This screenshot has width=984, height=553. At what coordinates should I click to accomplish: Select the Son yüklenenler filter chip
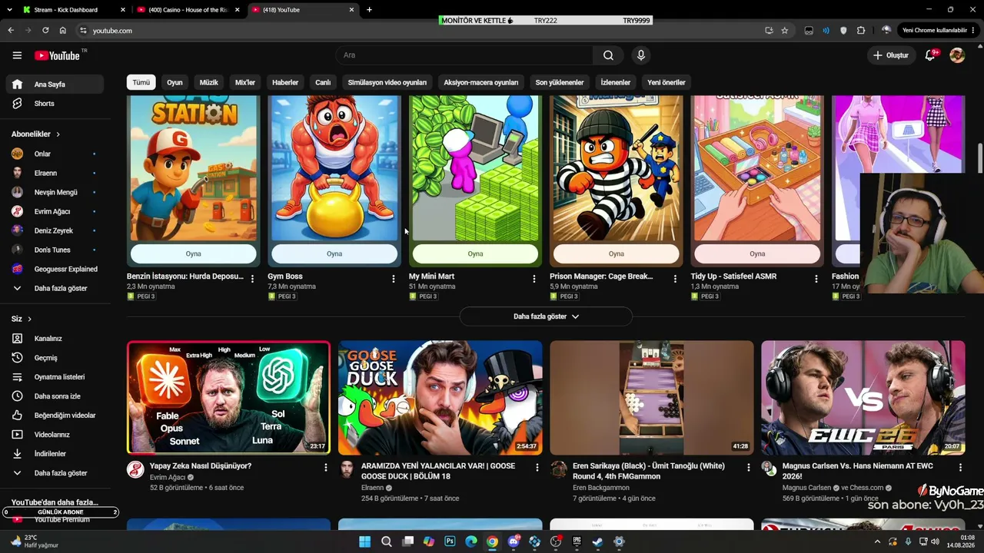[560, 82]
